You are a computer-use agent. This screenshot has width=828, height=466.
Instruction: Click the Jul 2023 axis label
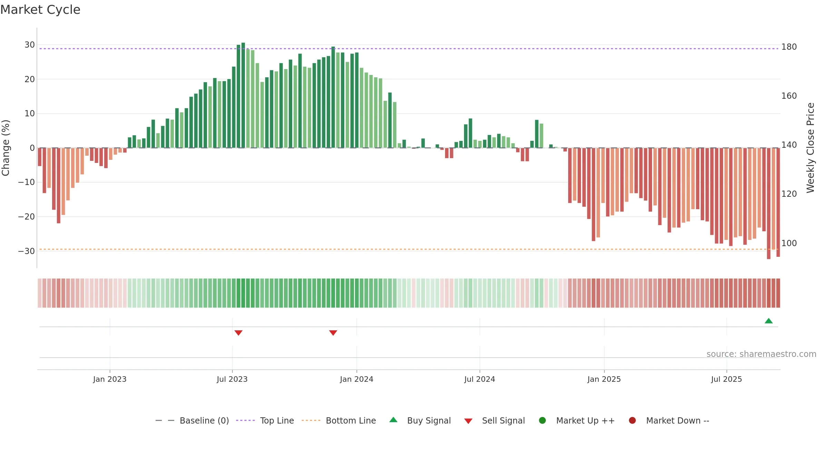232,379
